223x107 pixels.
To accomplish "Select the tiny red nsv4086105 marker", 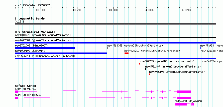I will tap(150, 74).
